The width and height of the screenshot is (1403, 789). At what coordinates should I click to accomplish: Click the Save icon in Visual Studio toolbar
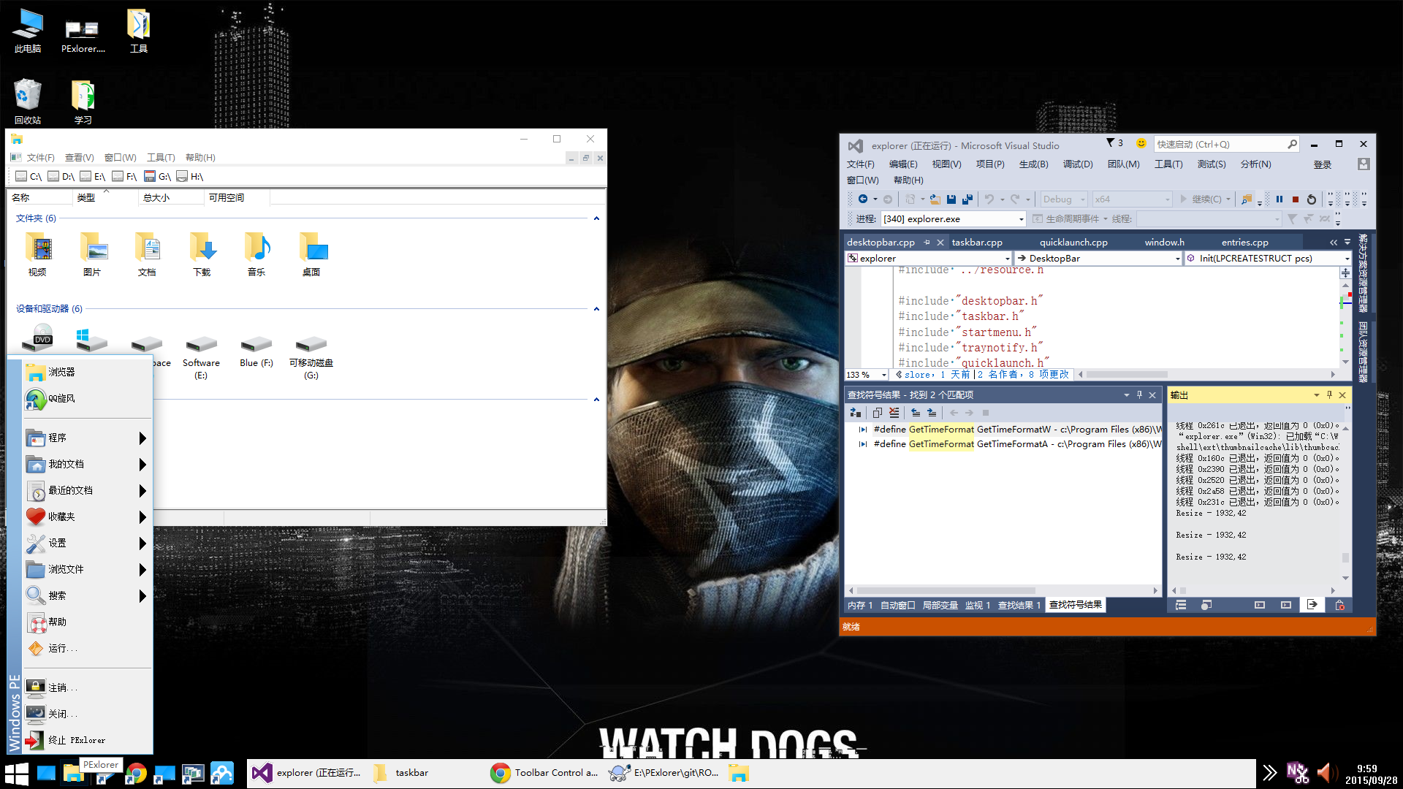point(951,199)
